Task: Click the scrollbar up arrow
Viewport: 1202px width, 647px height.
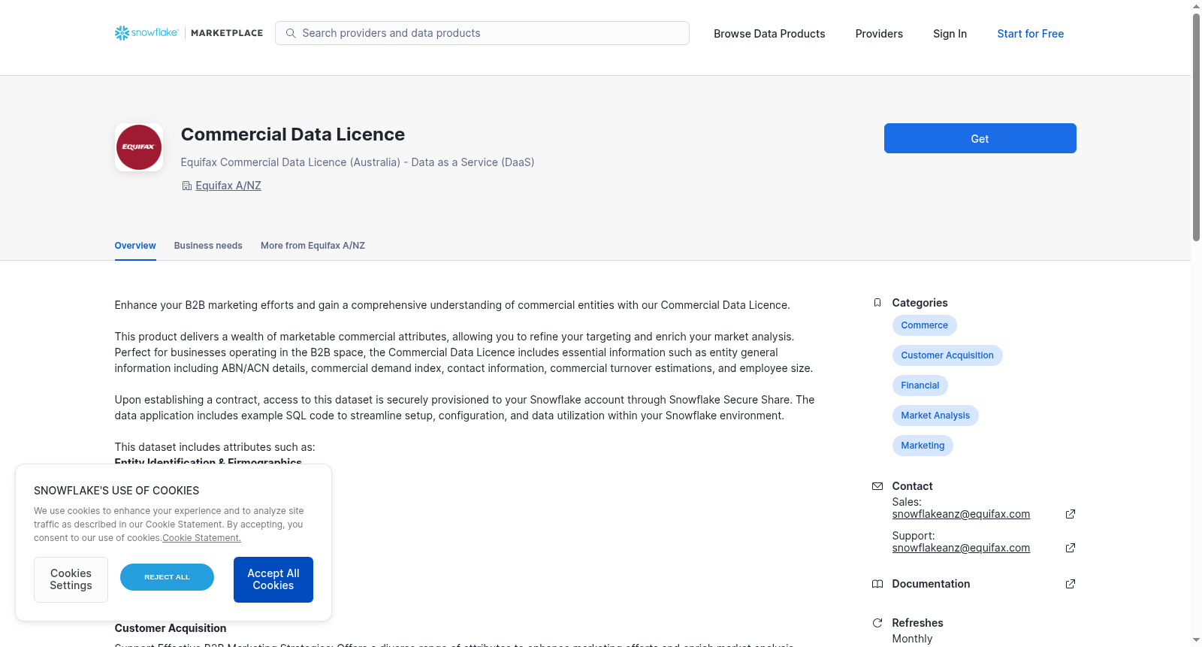Action: [x=1196, y=6]
